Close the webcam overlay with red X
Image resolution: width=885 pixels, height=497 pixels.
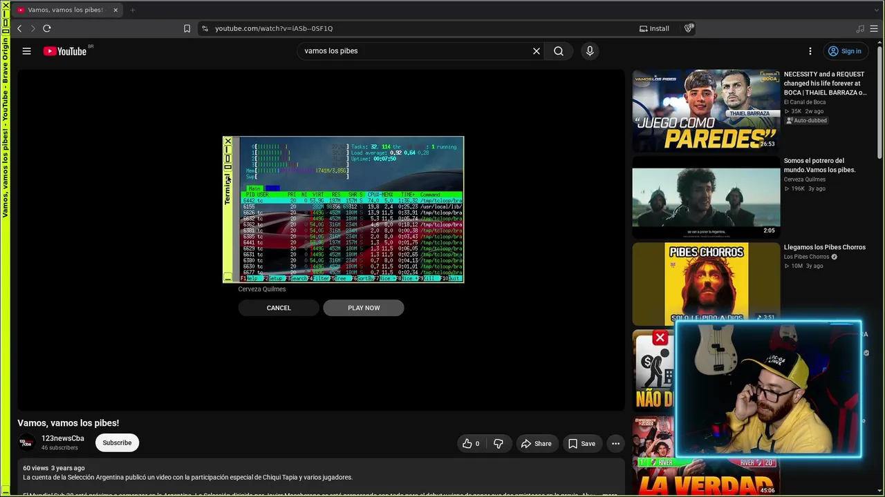660,338
